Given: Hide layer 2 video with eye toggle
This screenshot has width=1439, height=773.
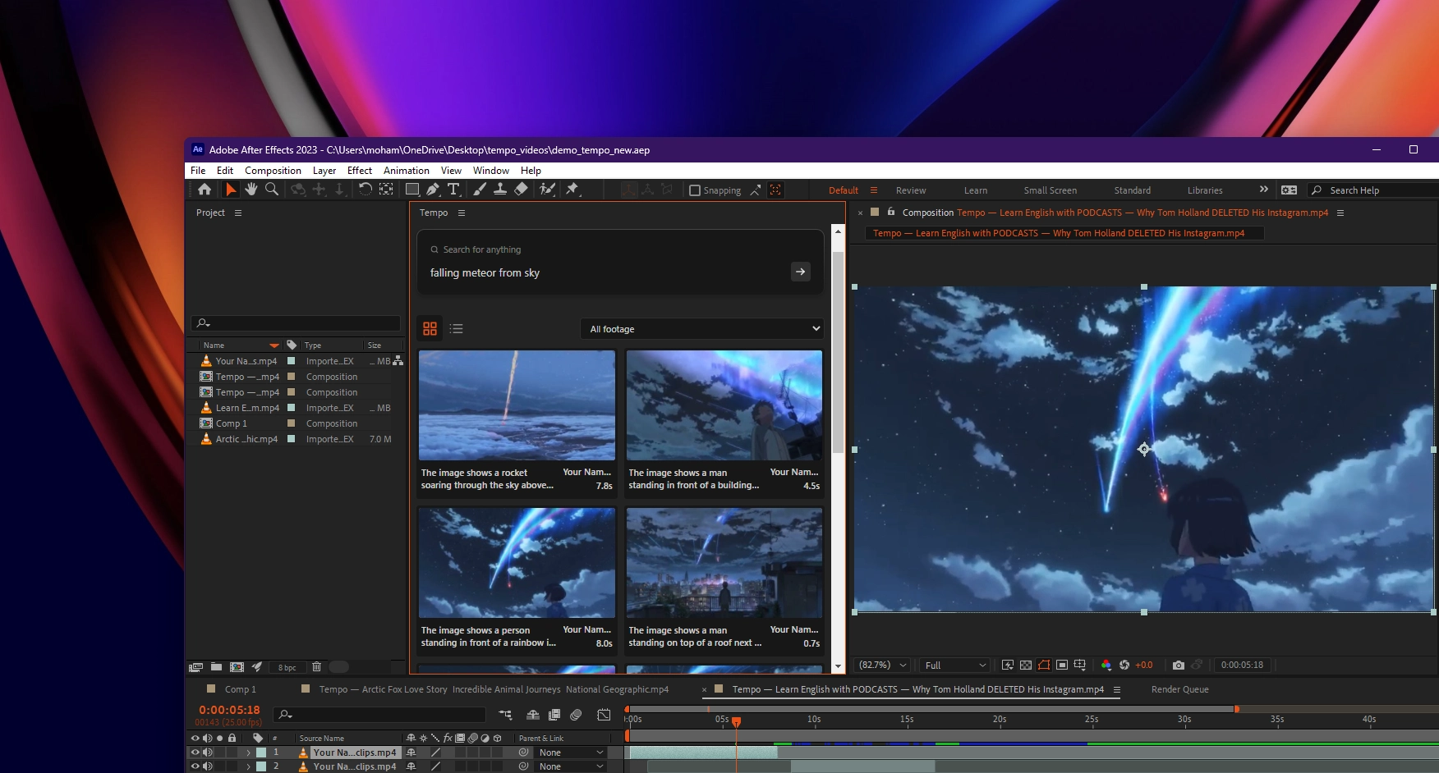Looking at the screenshot, I should coord(195,766).
